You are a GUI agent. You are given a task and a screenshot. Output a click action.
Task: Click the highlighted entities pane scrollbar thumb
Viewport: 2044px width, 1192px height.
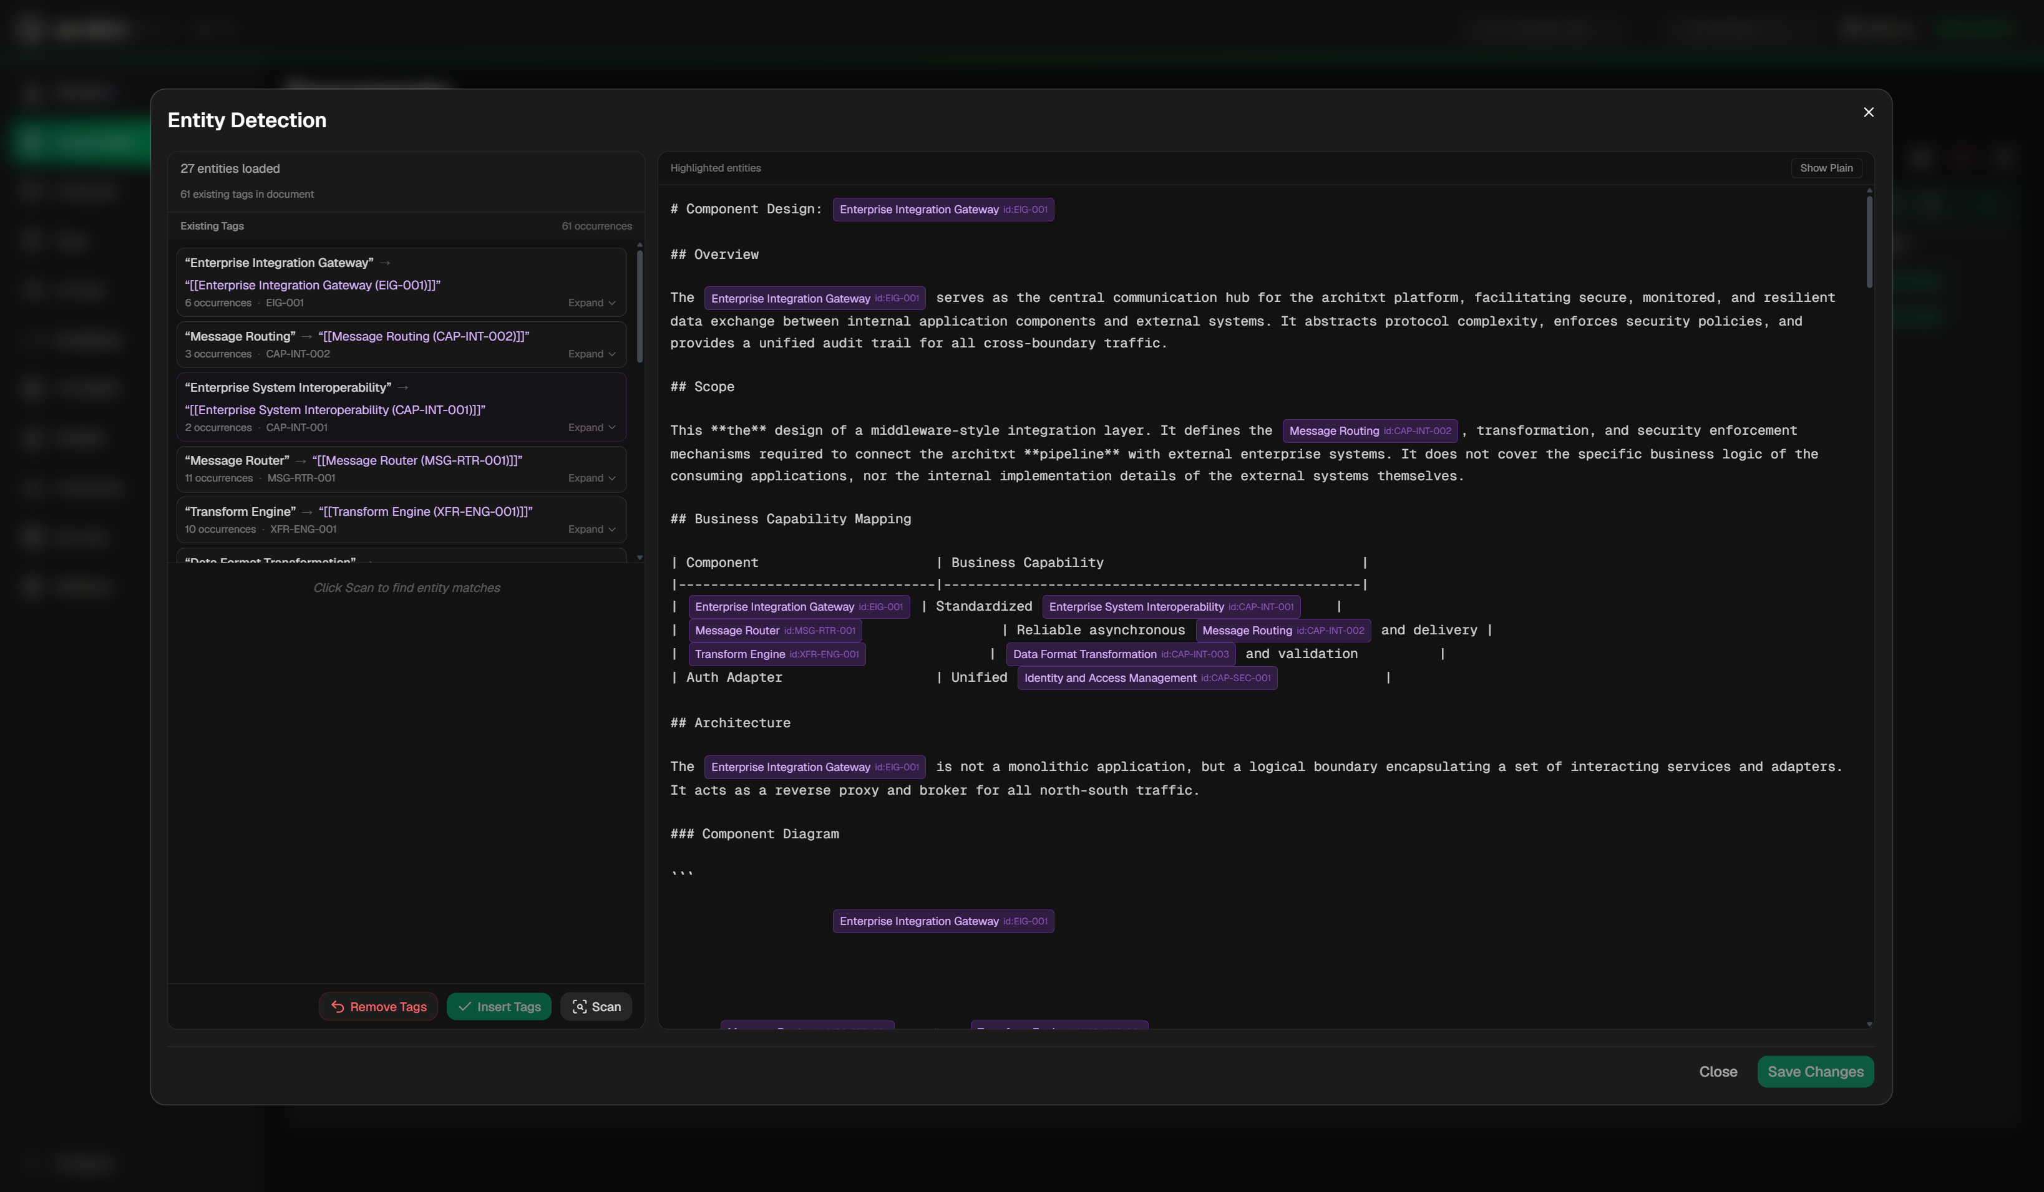tap(1869, 241)
